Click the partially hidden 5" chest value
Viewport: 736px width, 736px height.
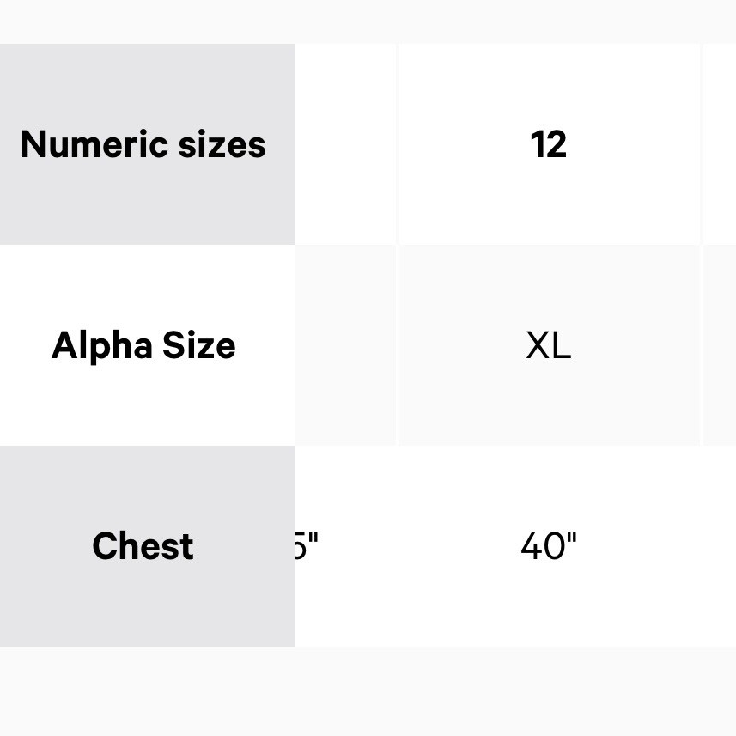(x=307, y=546)
